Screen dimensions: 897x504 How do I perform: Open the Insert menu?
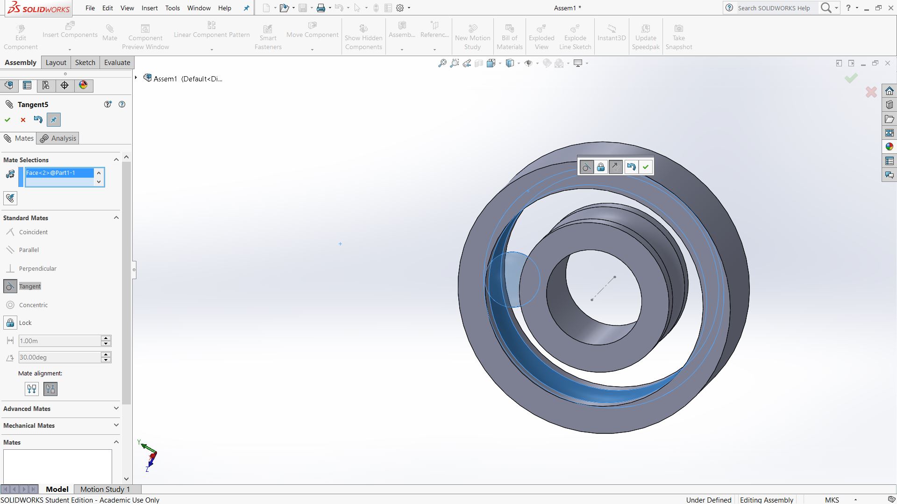pos(149,8)
